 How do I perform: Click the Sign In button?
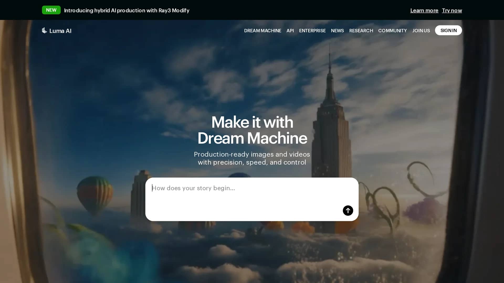(448, 30)
